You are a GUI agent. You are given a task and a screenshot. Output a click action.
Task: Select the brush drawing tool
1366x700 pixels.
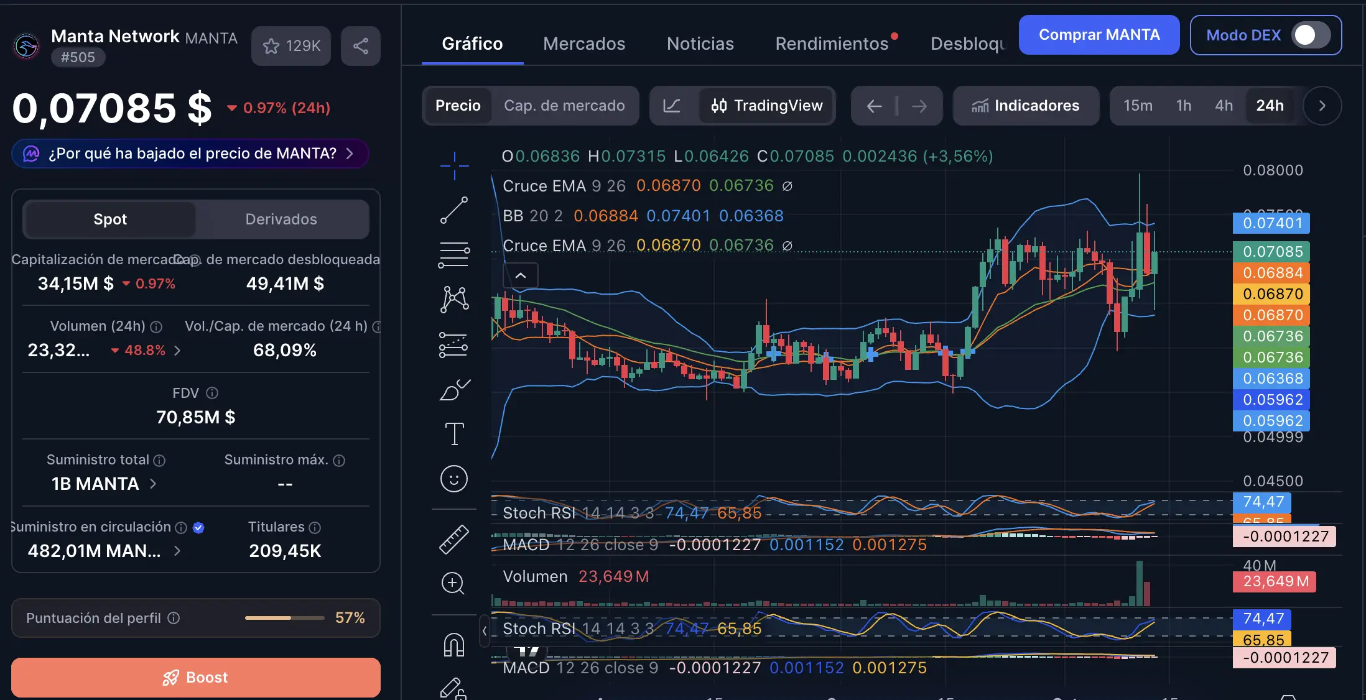tap(454, 390)
